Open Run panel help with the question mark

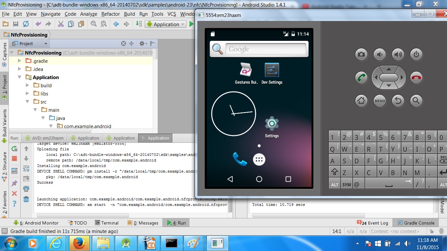pyautogui.click(x=14, y=204)
